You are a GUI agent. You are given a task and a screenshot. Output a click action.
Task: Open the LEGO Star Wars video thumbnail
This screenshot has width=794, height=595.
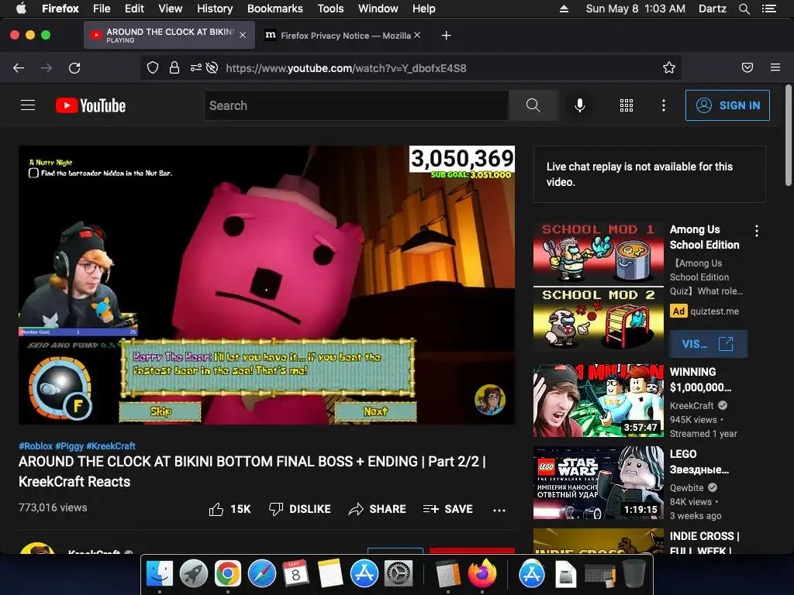point(599,483)
